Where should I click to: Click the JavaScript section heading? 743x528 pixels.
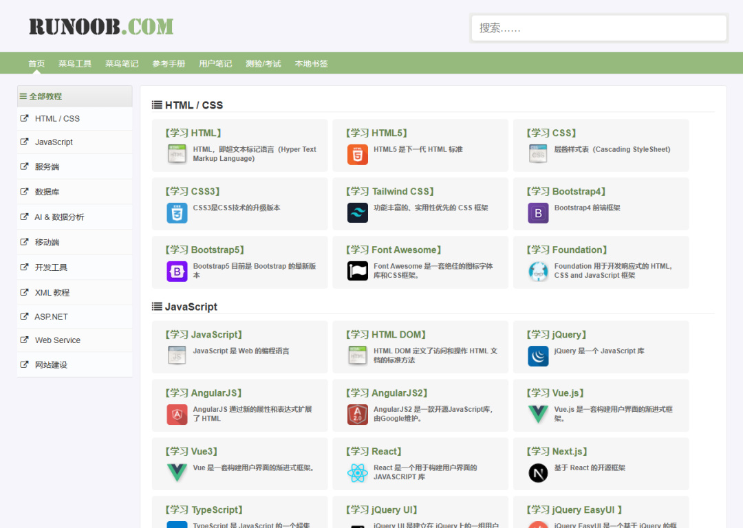(x=191, y=307)
